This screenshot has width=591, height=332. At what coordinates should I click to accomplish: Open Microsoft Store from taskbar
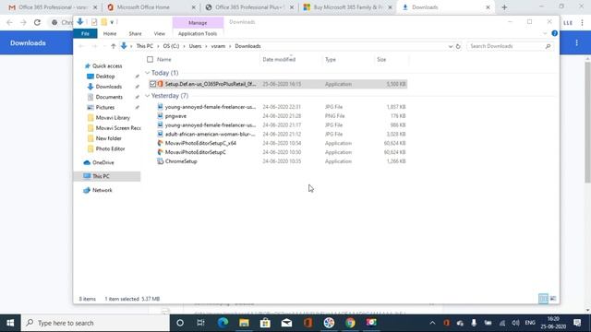click(x=265, y=323)
